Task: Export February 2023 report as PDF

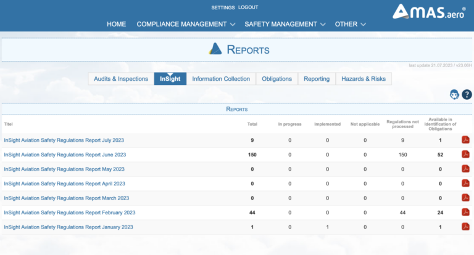Action: point(465,212)
